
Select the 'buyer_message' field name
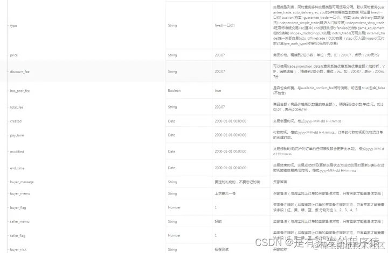tap(22, 182)
